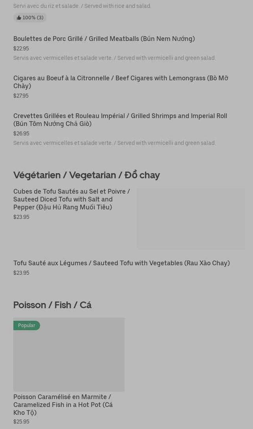Viewport: 253px width, 429px height.
Task: Click the $25.95 caramelized fish price
Action: (21, 422)
